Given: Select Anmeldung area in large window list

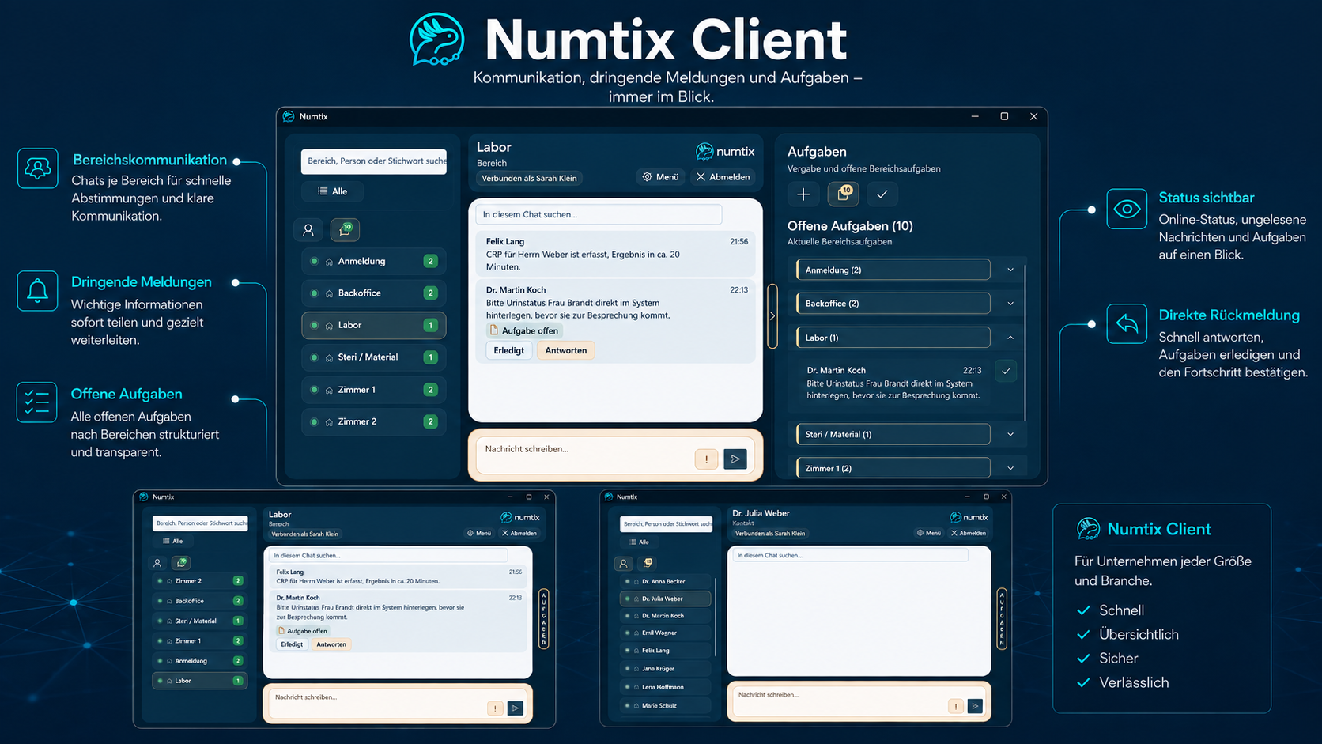Looking at the screenshot, I should 373,261.
